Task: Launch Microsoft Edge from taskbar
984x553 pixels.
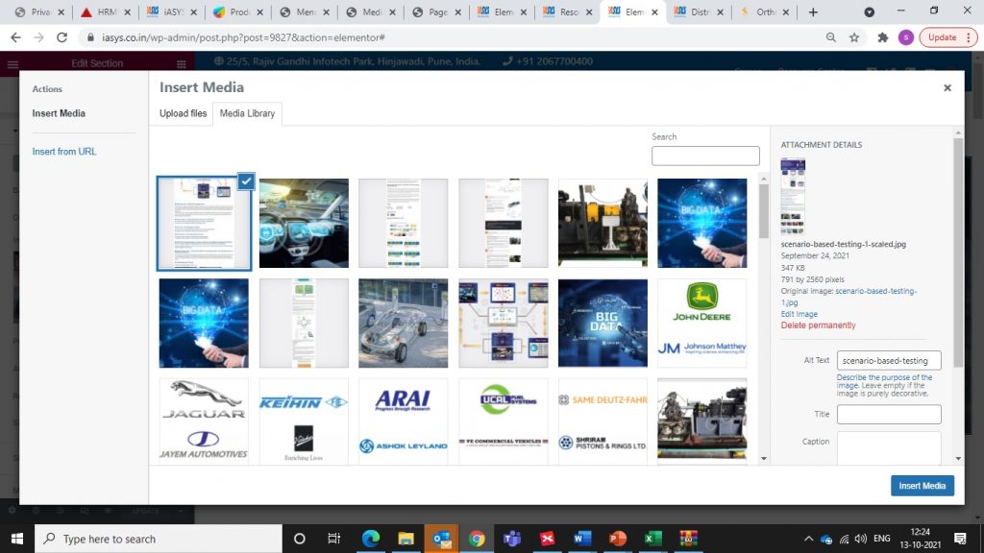Action: [370, 539]
